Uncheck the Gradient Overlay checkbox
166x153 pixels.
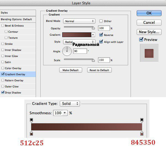[x=3, y=74]
